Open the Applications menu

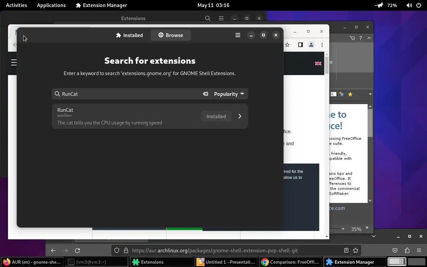pos(51,5)
